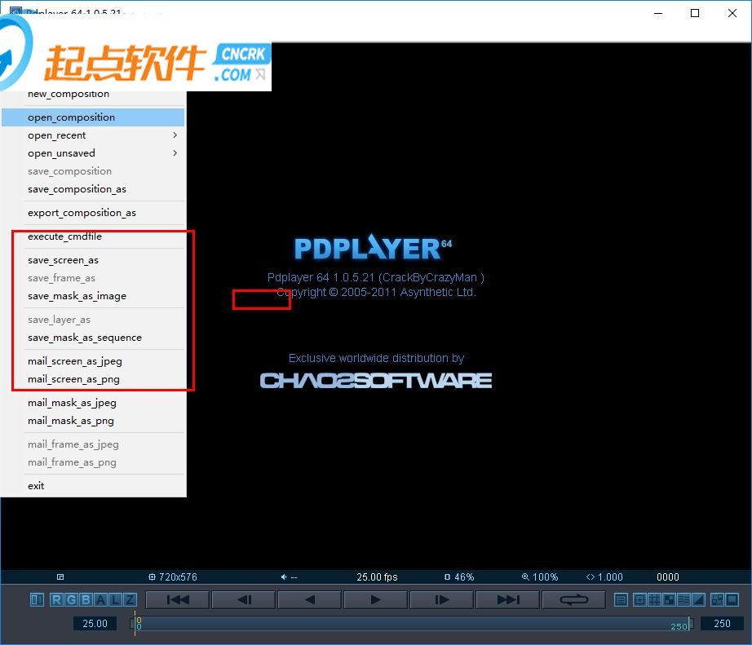Expand the open_unsaved submenu
Image resolution: width=752 pixels, height=645 pixels.
[93, 153]
